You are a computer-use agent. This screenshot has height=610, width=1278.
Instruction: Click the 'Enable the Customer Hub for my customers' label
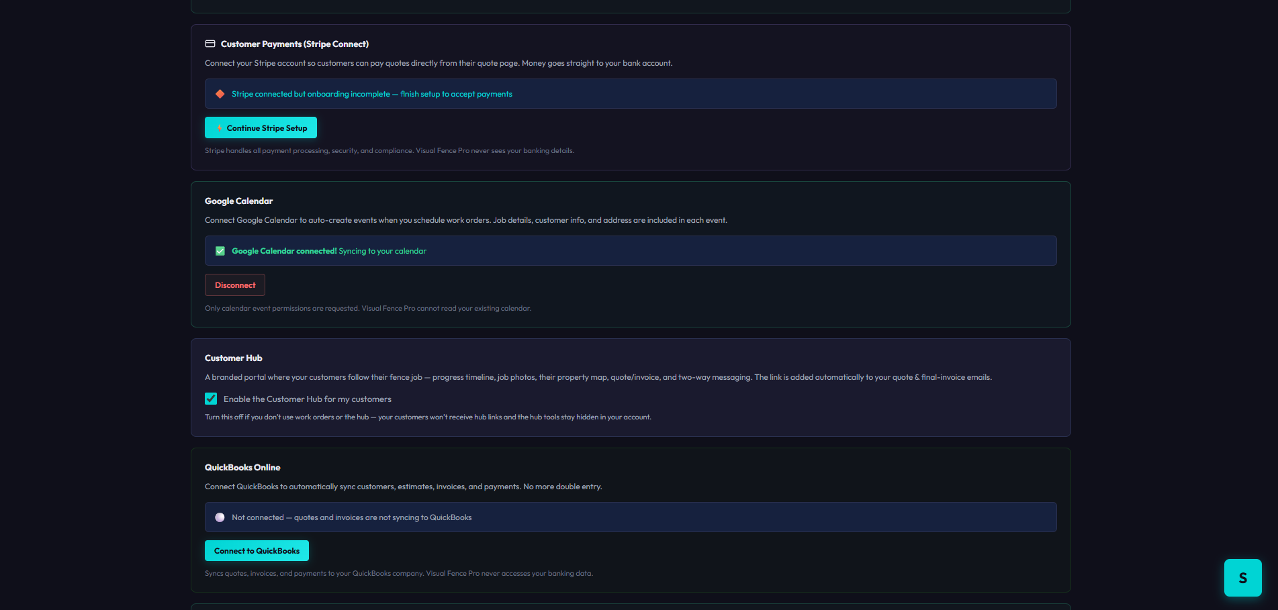click(x=308, y=399)
